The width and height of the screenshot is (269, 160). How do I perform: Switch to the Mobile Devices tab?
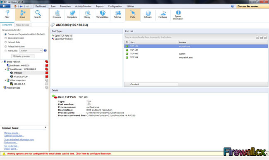(22, 25)
